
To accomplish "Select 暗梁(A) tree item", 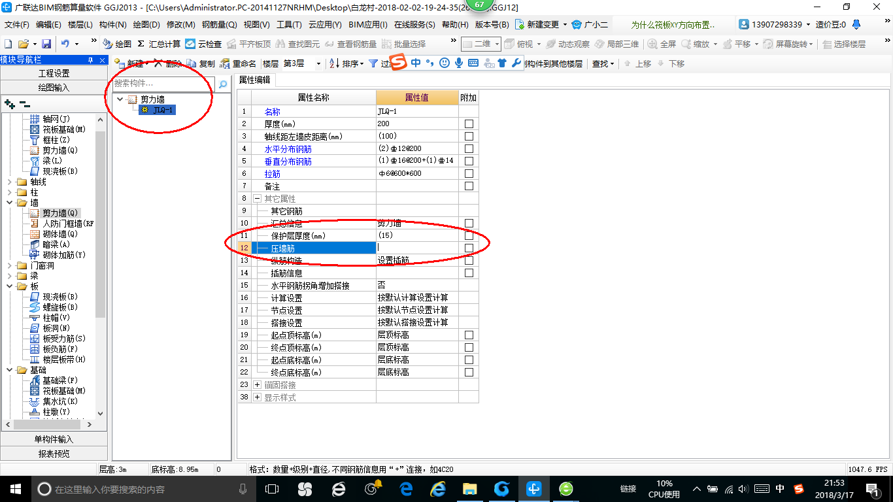I will 50,244.
